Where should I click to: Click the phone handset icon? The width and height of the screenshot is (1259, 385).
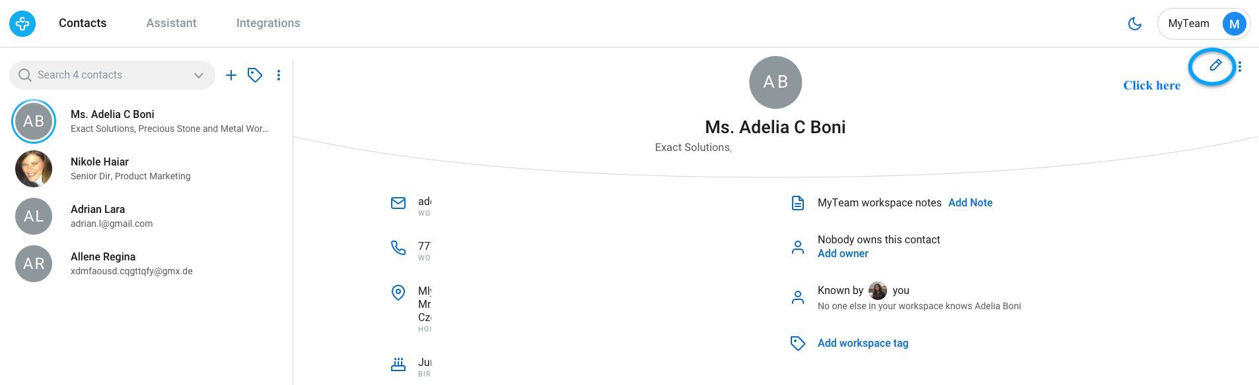coord(398,248)
